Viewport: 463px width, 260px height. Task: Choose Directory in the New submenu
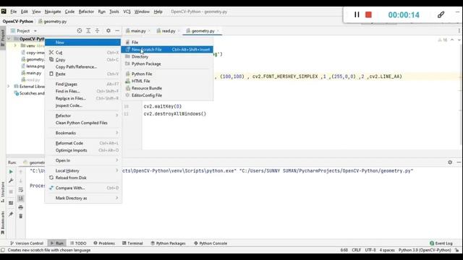point(167,56)
